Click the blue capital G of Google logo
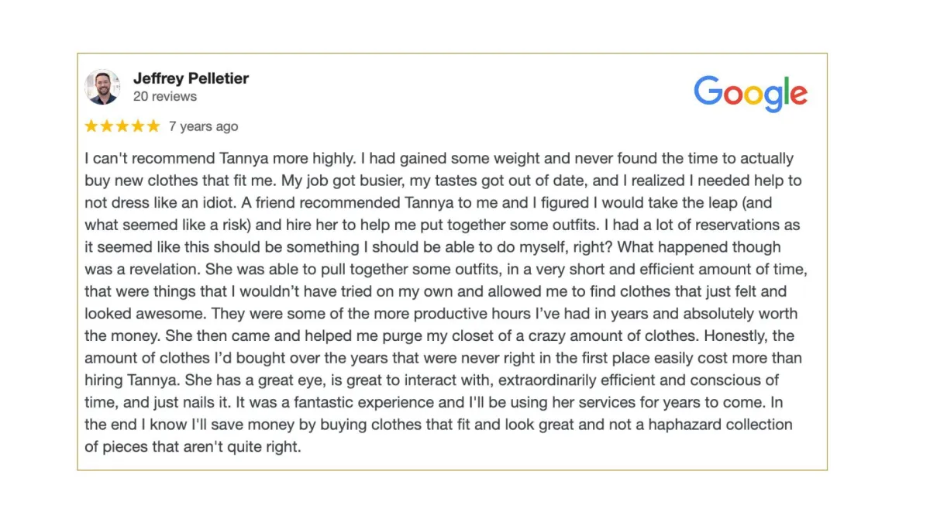 [x=708, y=91]
